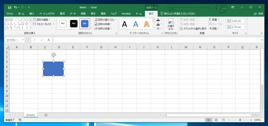Select the down block arrow shape
This screenshot has width=268, height=126.
(27, 24)
